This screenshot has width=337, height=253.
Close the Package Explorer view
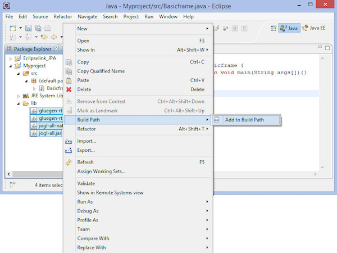click(56, 49)
